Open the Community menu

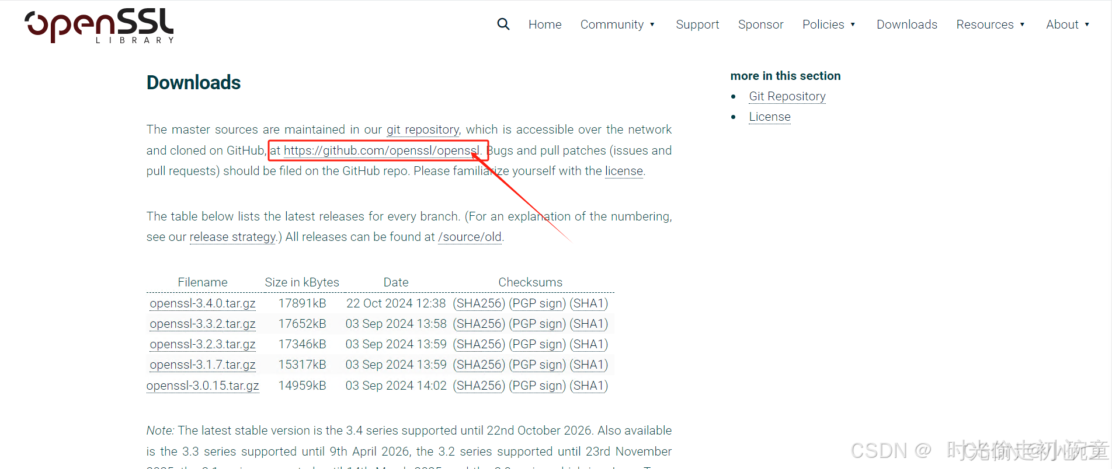click(x=611, y=24)
